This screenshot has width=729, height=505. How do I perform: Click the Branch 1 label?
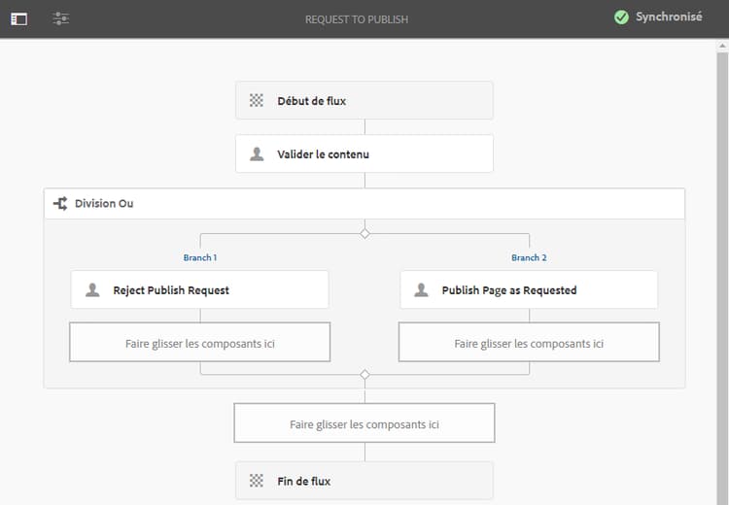(199, 257)
